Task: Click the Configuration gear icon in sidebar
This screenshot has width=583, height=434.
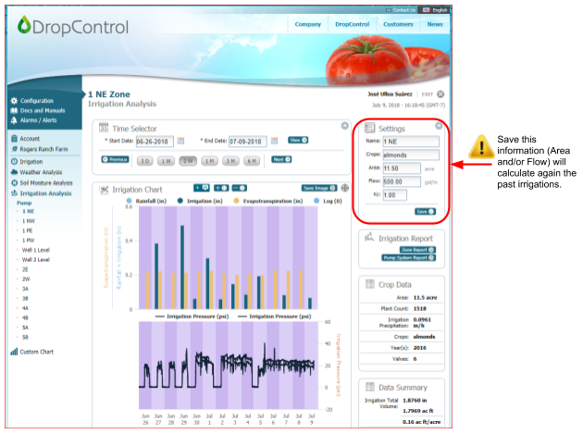Action: point(13,100)
